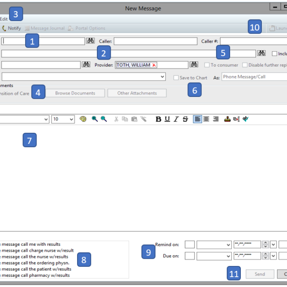This screenshot has width=287, height=287.
Task: Open the Edit menu
Action: pyautogui.click(x=4, y=19)
